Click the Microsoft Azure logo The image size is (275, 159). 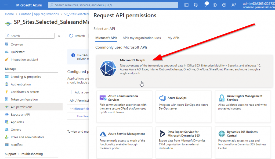29,5
